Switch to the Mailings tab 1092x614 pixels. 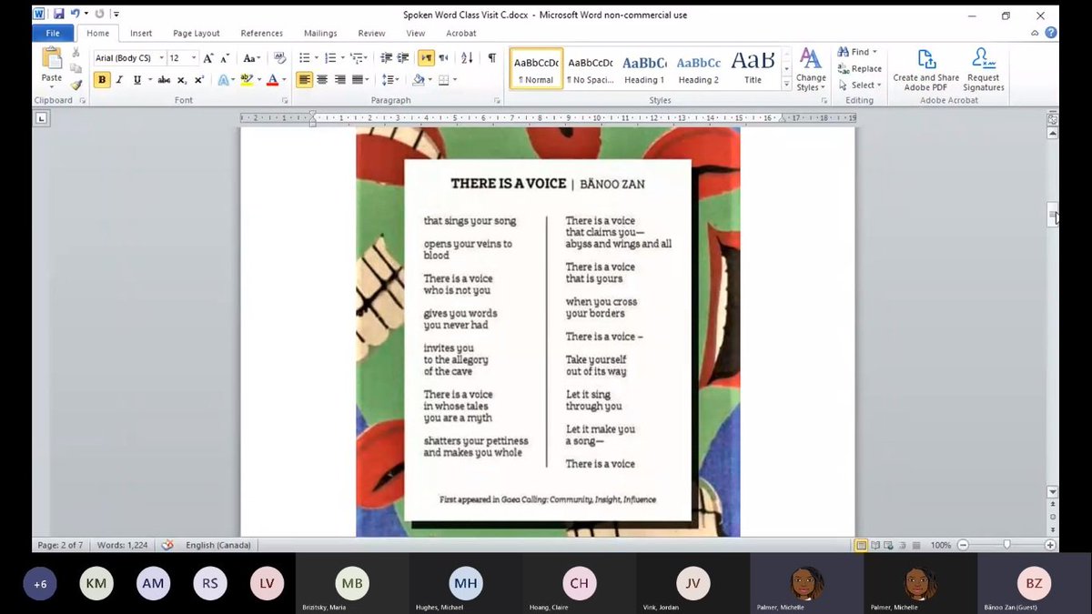tap(320, 33)
